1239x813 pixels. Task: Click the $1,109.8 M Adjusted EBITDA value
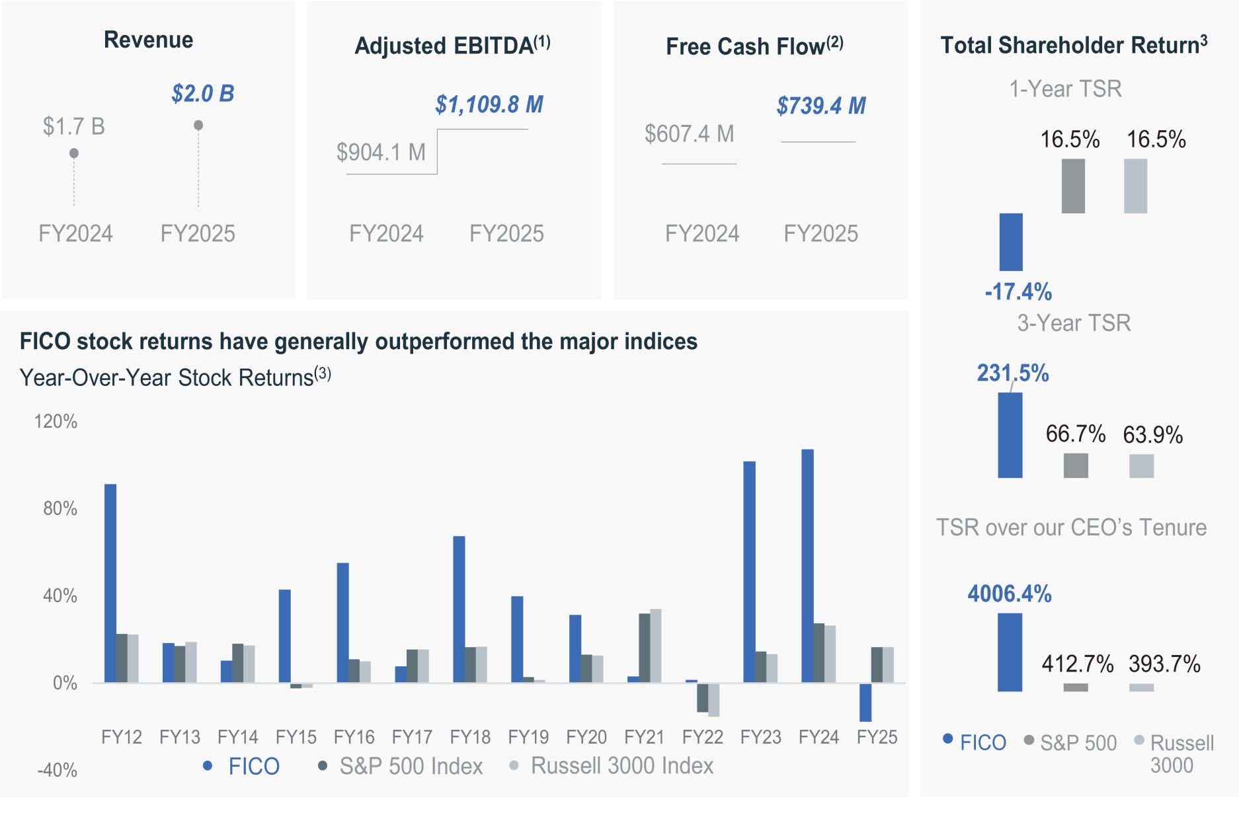click(x=489, y=104)
